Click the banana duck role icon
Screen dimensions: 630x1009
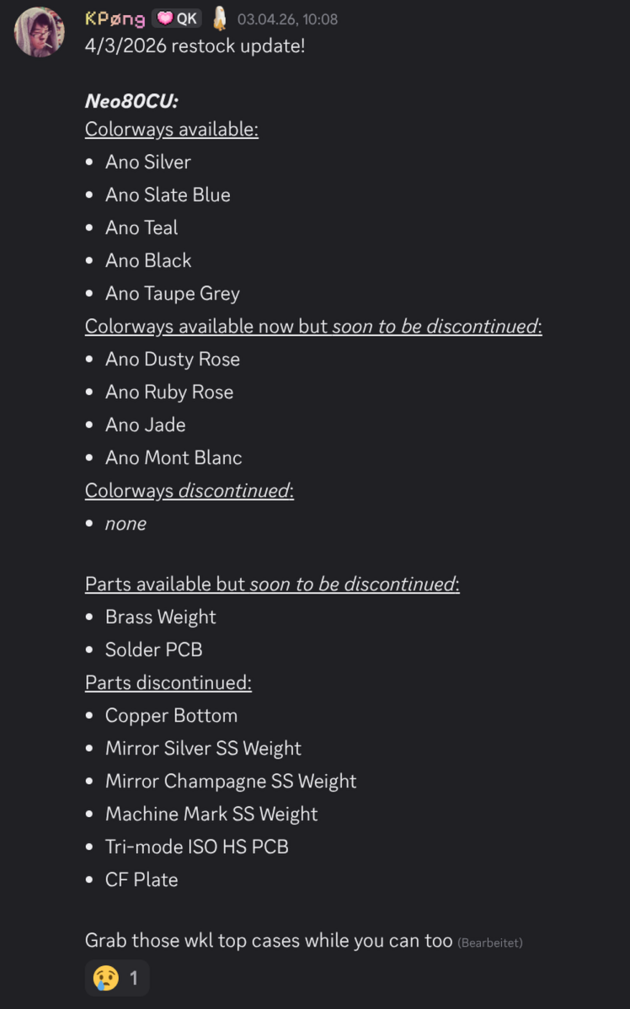pos(220,19)
